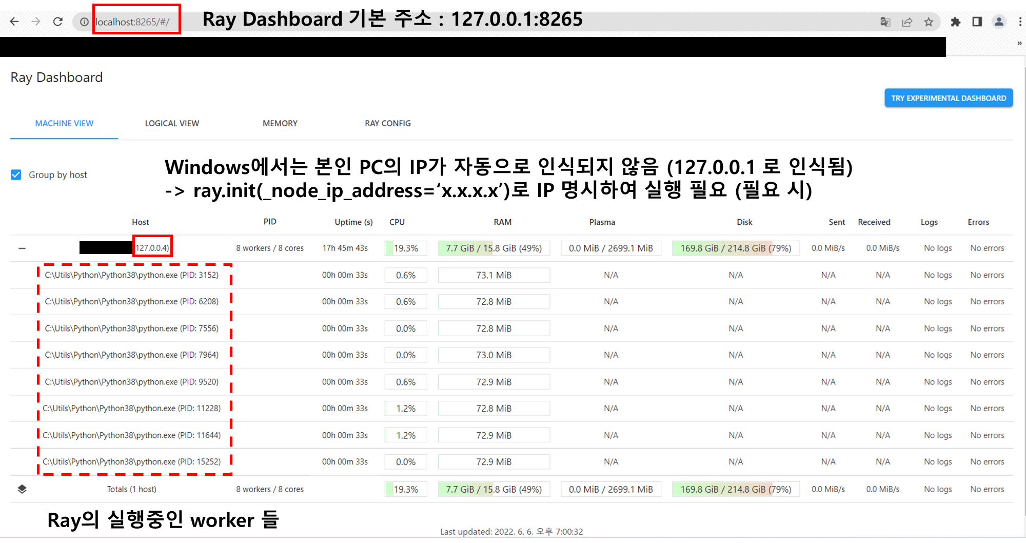The image size is (1026, 543).
Task: Open the Ray Config tab
Action: pos(388,124)
